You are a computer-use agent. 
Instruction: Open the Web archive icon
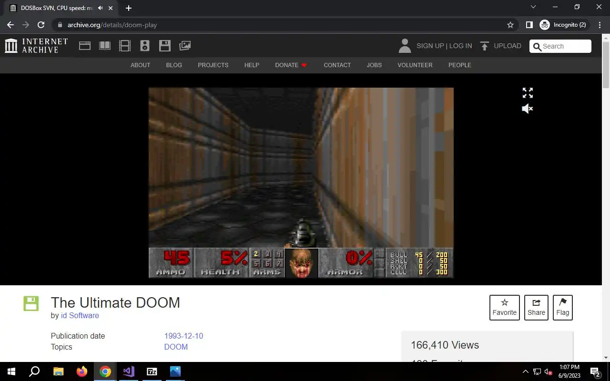point(85,46)
